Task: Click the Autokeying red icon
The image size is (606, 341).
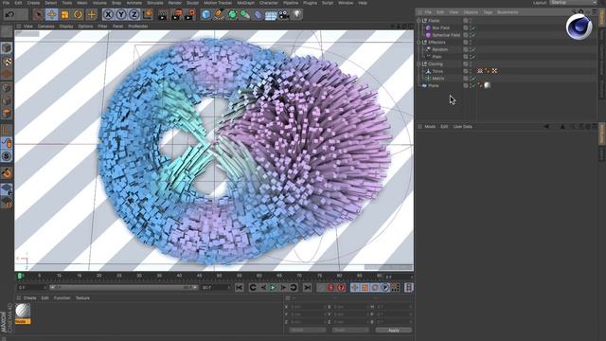Action: (x=341, y=287)
